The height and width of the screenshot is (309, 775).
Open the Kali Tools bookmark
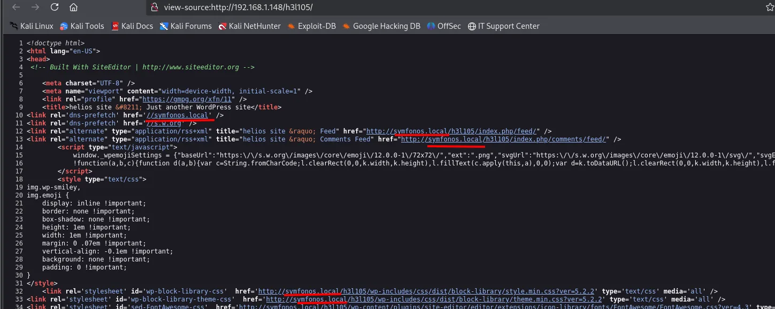pos(82,26)
